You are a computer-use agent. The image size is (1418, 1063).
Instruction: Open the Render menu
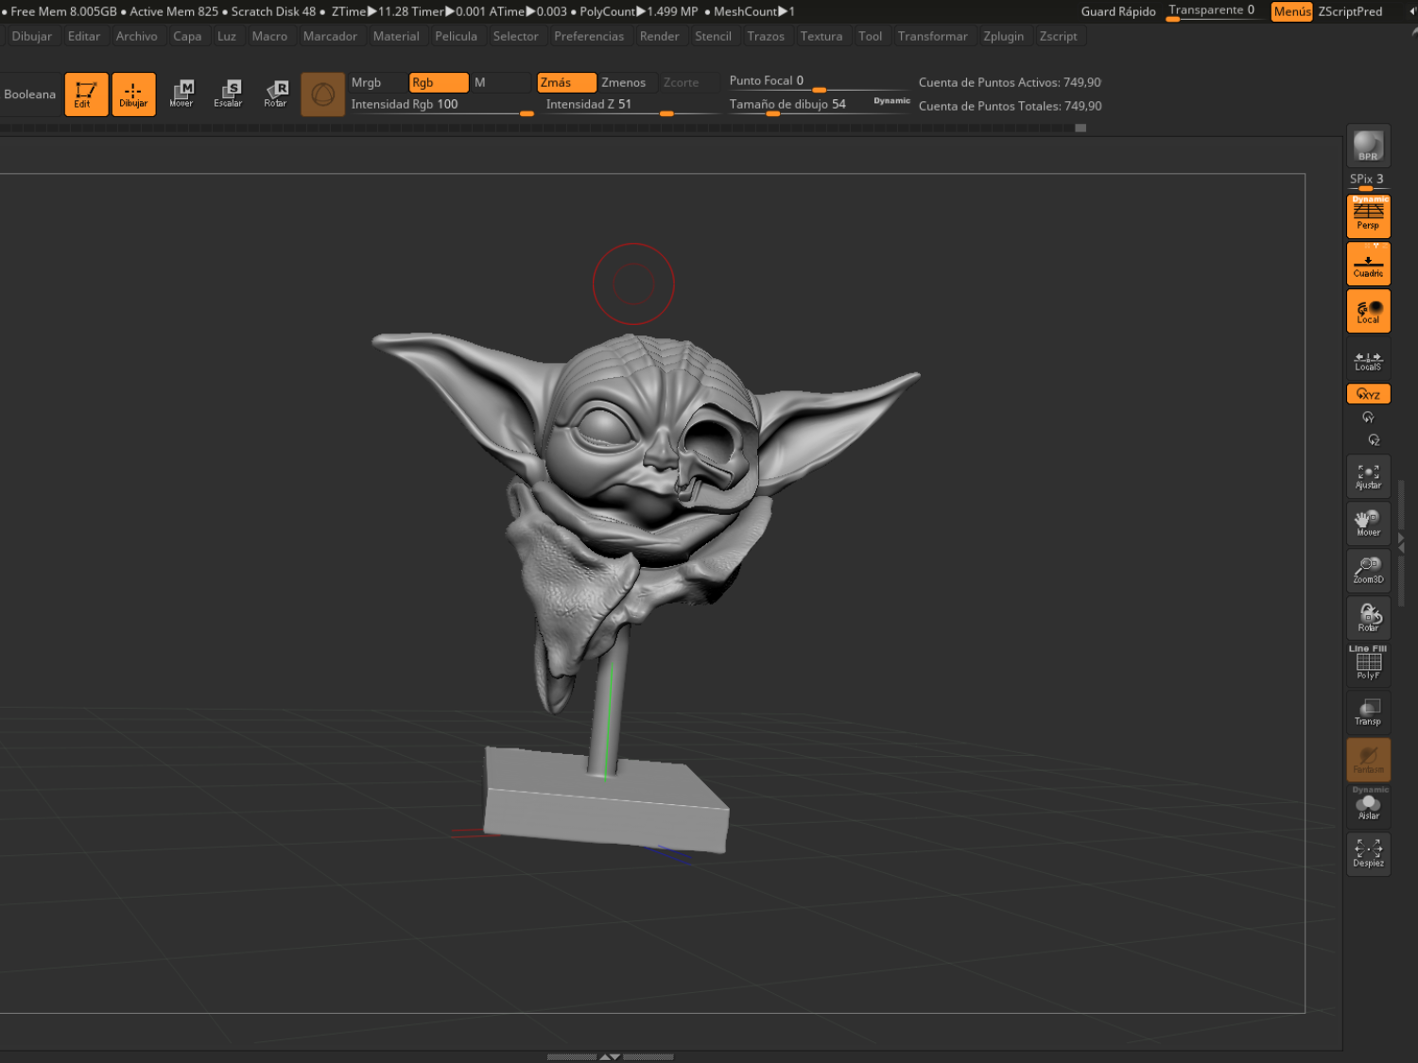[x=660, y=36]
